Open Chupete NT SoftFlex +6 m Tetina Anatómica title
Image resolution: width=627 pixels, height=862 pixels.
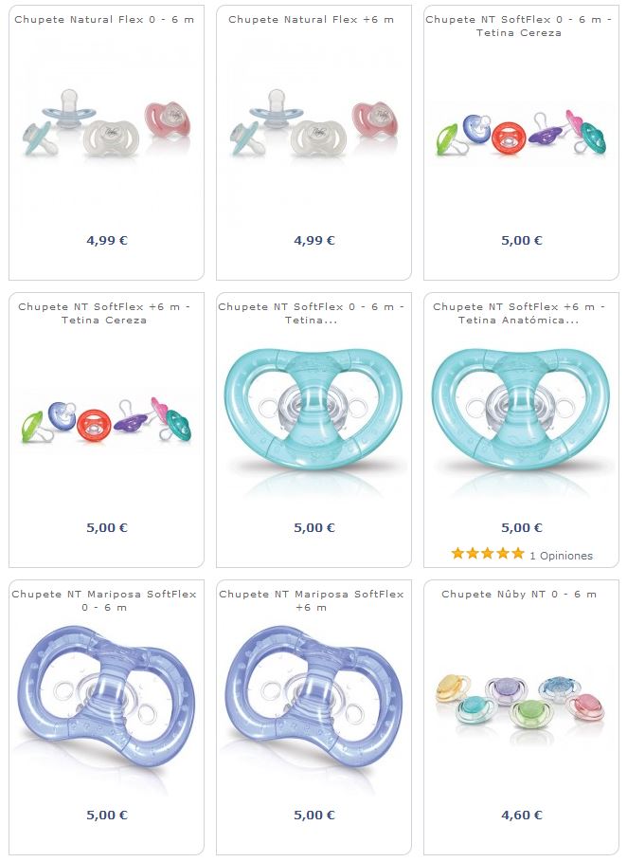click(519, 313)
